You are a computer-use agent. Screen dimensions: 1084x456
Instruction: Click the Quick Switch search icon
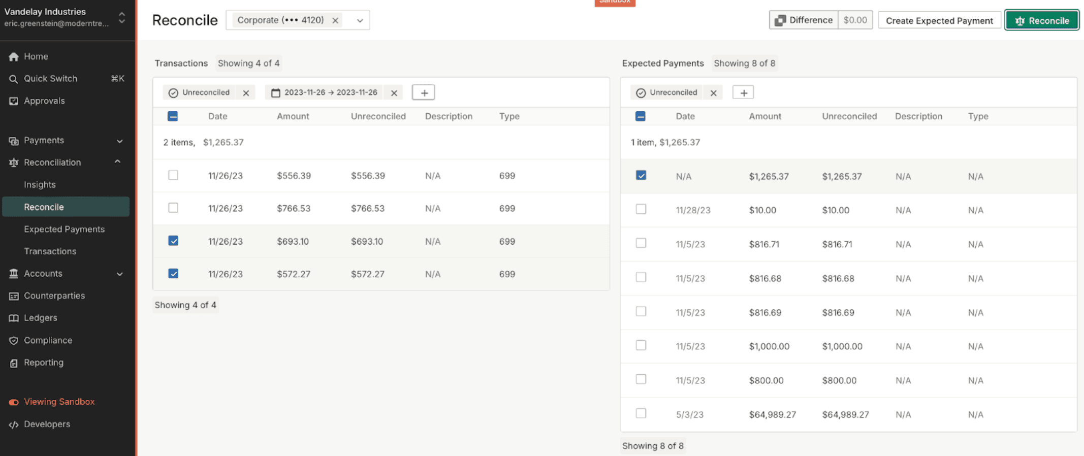(x=14, y=79)
